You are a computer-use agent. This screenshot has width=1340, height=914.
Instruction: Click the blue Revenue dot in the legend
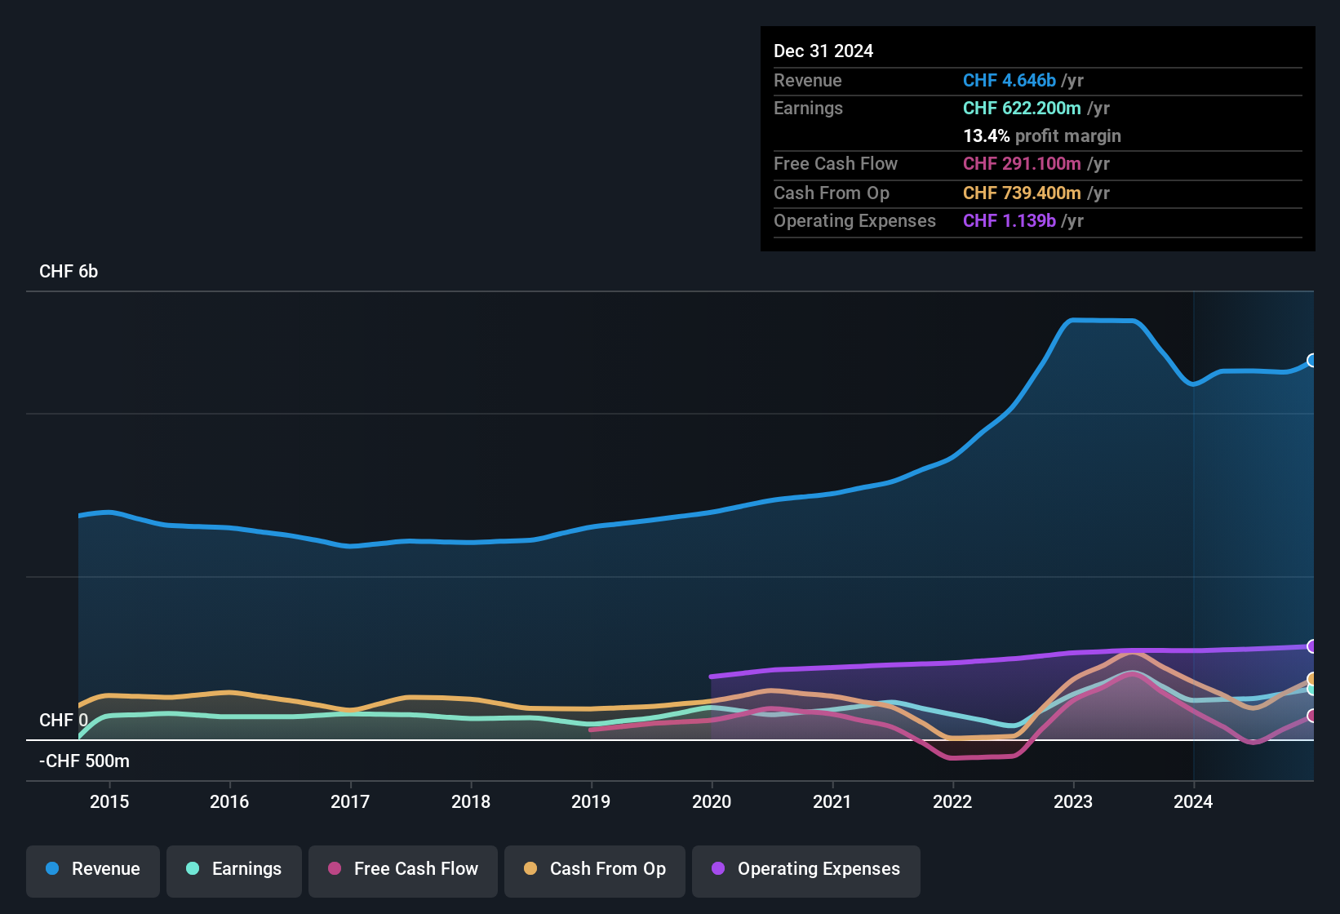coord(52,869)
